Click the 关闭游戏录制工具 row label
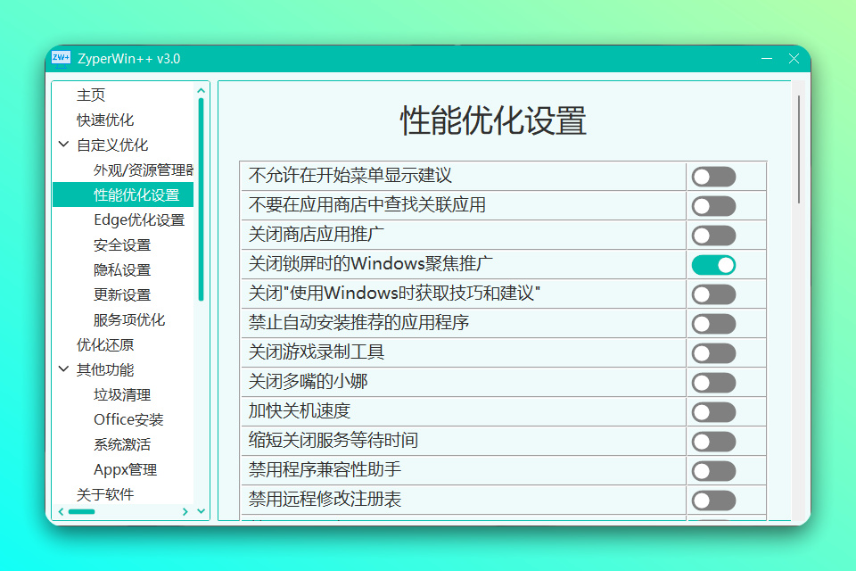 click(316, 352)
